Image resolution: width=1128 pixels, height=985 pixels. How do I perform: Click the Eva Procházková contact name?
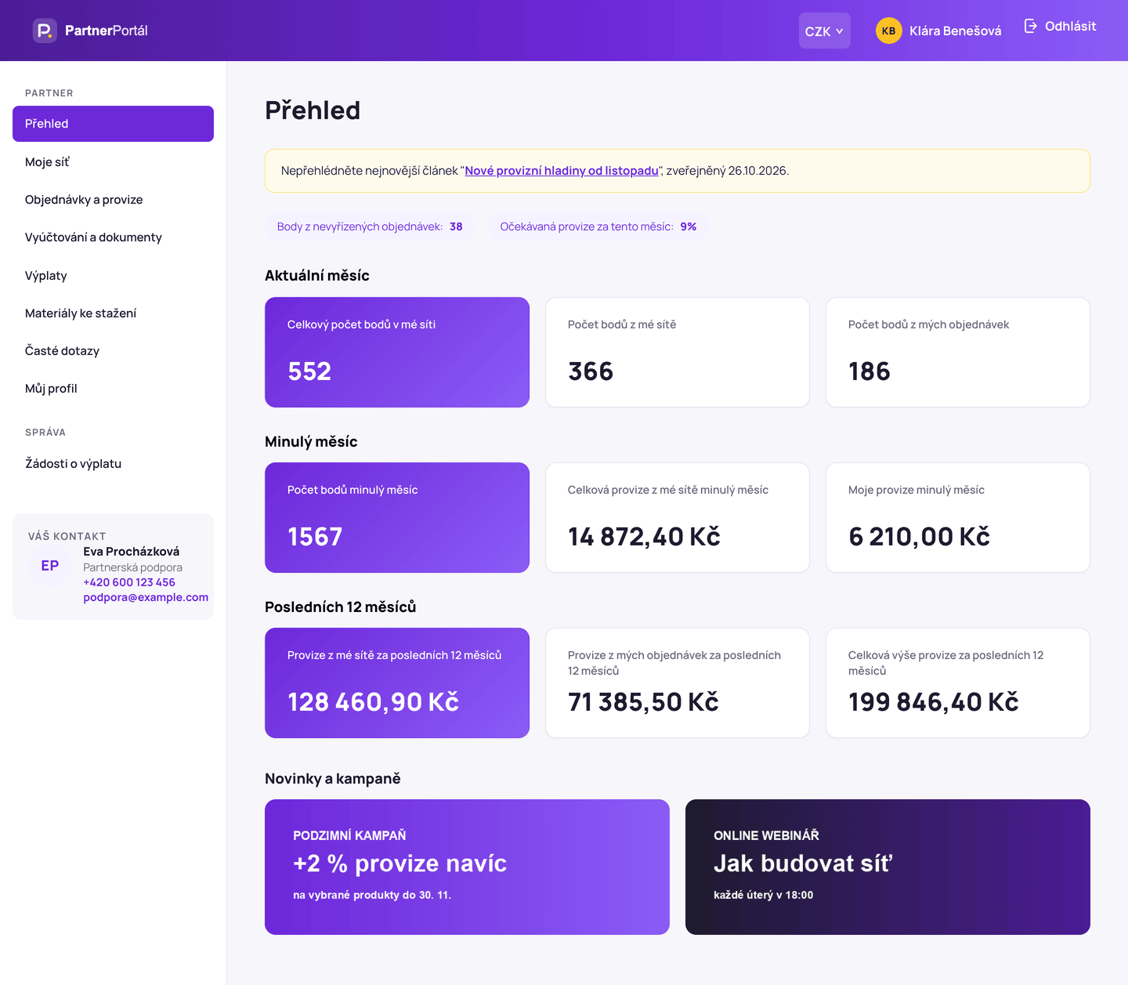(132, 552)
